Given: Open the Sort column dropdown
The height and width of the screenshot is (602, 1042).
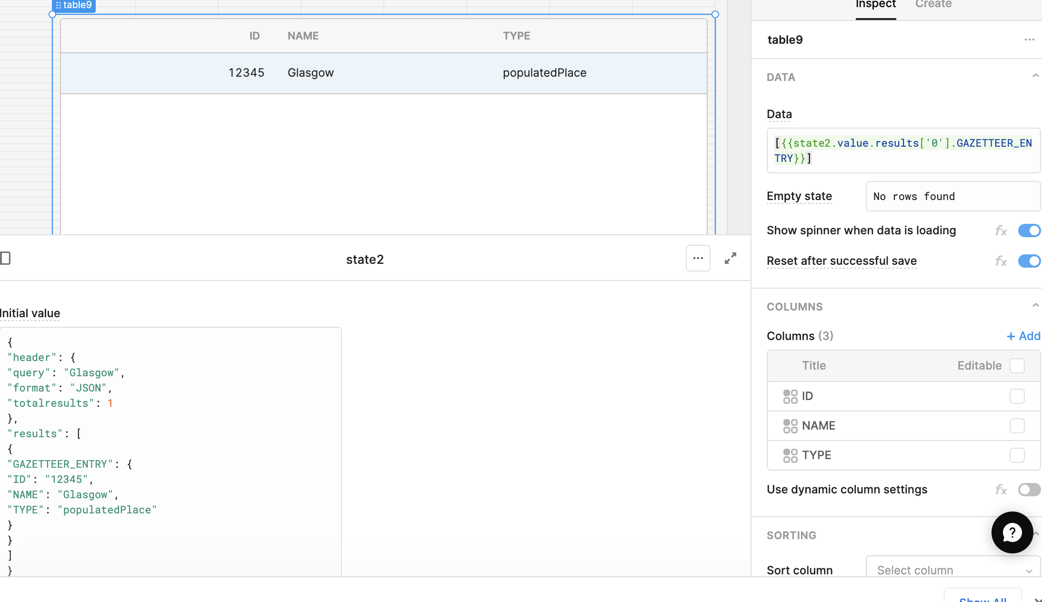Looking at the screenshot, I should (x=952, y=570).
